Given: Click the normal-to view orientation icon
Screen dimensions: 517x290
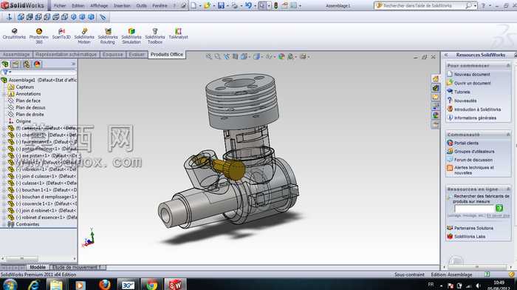Looking at the screenshot, I should (x=9, y=17).
